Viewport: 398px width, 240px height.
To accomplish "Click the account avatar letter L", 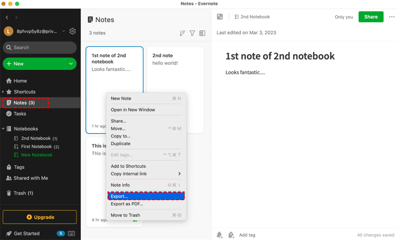I will [8, 31].
